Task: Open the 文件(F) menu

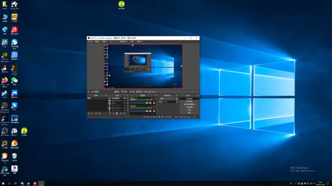Action: (90, 42)
